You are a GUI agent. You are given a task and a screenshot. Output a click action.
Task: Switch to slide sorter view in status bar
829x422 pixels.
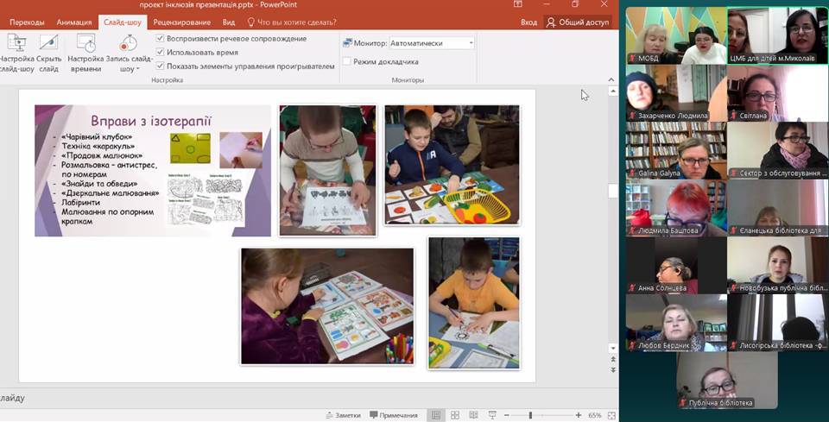pos(455,415)
